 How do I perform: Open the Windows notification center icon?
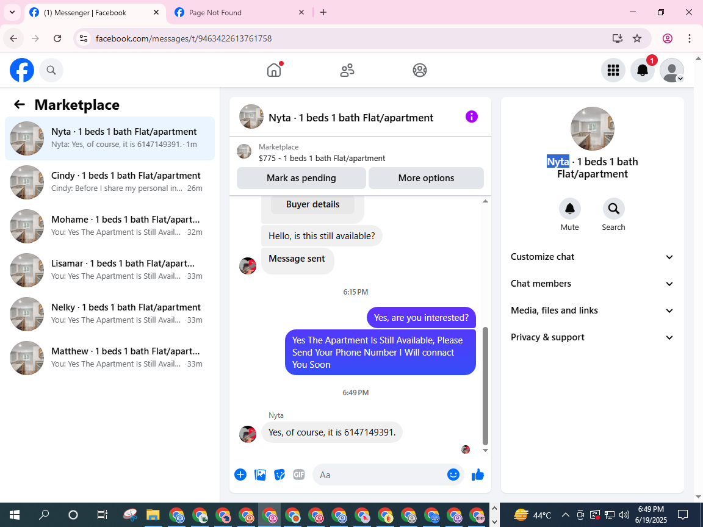(682, 514)
